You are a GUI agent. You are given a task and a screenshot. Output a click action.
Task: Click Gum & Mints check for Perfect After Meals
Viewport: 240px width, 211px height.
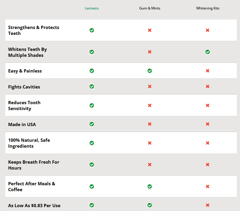[150, 186]
